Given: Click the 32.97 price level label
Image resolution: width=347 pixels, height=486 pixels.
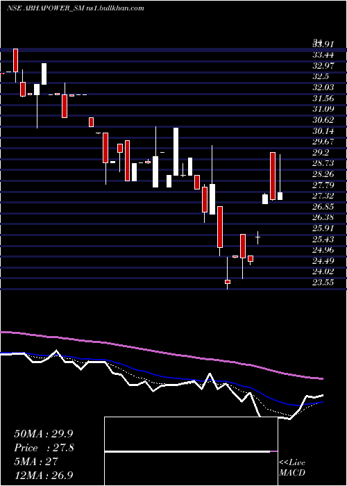Looking at the screenshot, I should 323,66.
